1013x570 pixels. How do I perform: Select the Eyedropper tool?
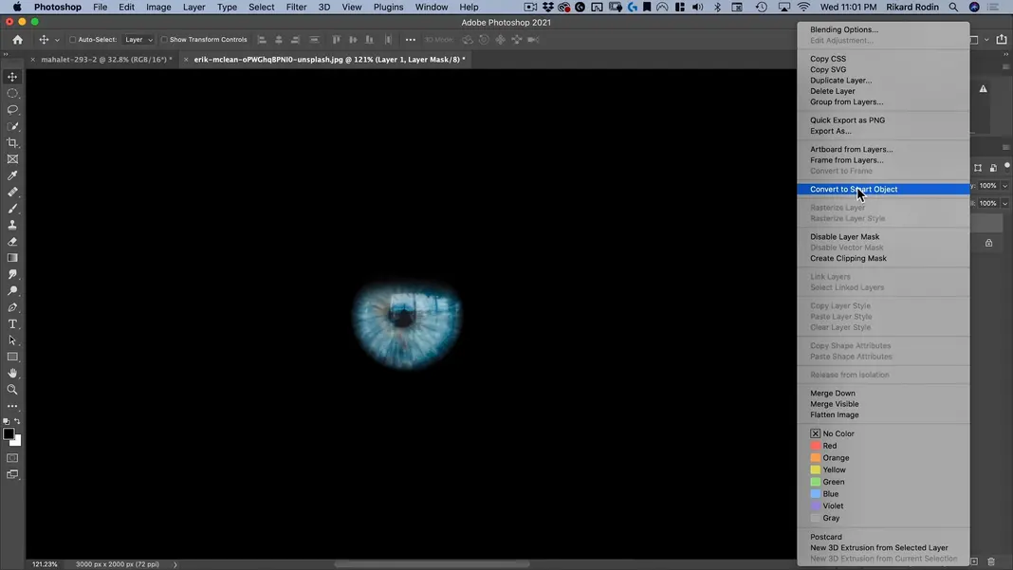12,175
